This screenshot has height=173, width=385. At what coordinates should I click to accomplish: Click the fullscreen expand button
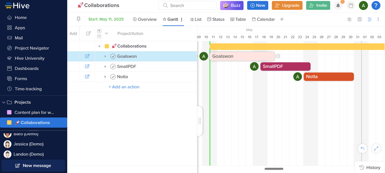coord(376,148)
